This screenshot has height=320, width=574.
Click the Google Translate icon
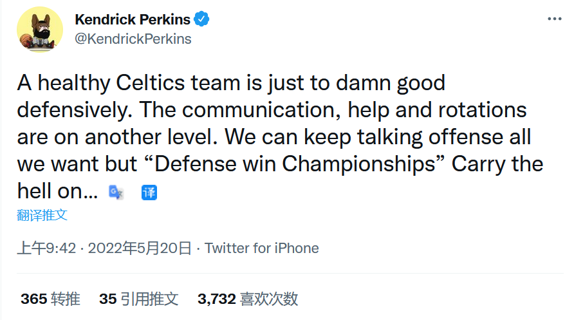click(116, 192)
